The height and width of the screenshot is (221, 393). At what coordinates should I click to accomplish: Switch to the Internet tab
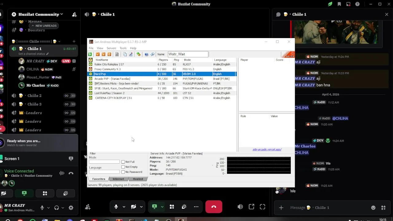click(118, 179)
